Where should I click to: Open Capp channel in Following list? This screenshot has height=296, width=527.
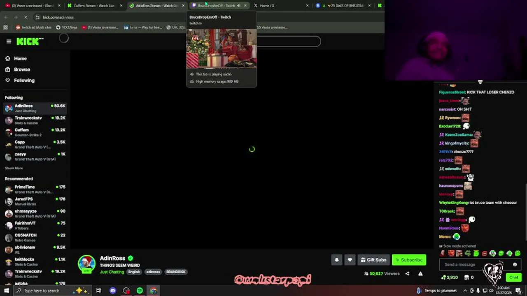pos(35,144)
